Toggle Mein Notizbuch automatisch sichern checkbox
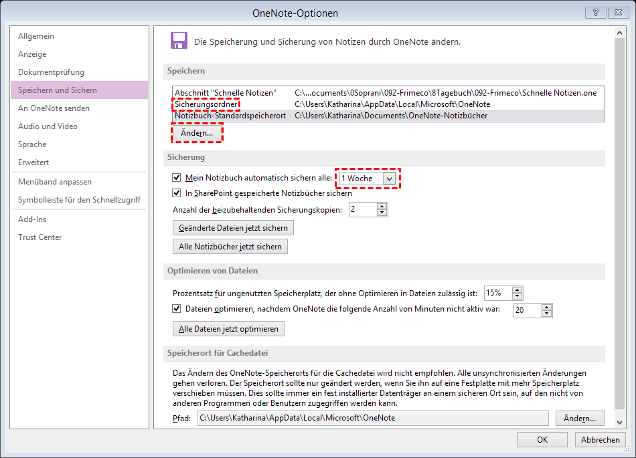Viewport: 636px width, 458px height. [177, 177]
